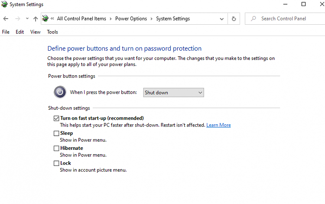
Task: Click the forward navigation arrow
Action: (x=18, y=19)
